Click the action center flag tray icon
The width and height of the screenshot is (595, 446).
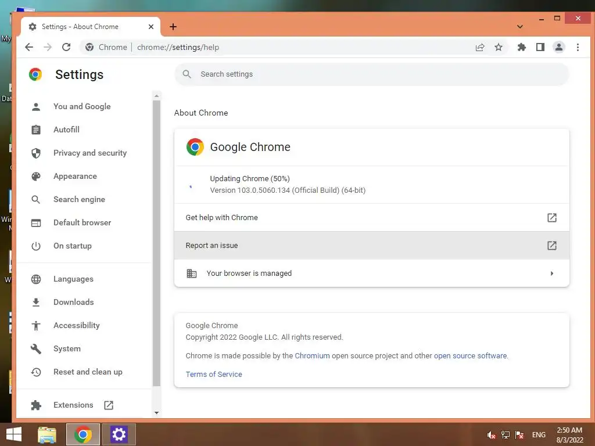coord(519,435)
